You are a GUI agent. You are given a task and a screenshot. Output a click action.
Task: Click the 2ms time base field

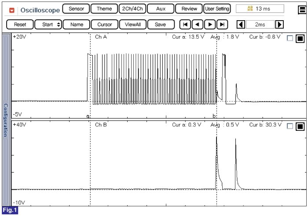click(x=260, y=25)
